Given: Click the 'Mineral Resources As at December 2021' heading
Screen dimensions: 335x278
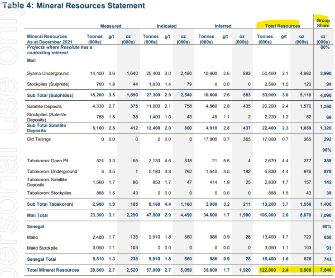Looking at the screenshot, I should 47,39.
